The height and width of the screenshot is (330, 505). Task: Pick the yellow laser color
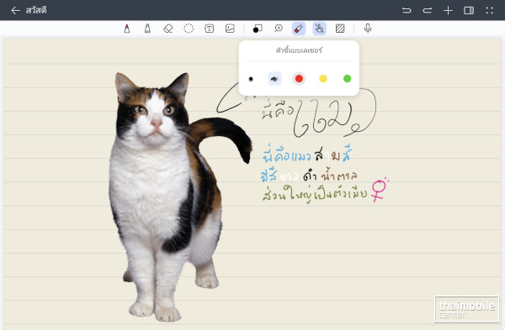tap(323, 79)
